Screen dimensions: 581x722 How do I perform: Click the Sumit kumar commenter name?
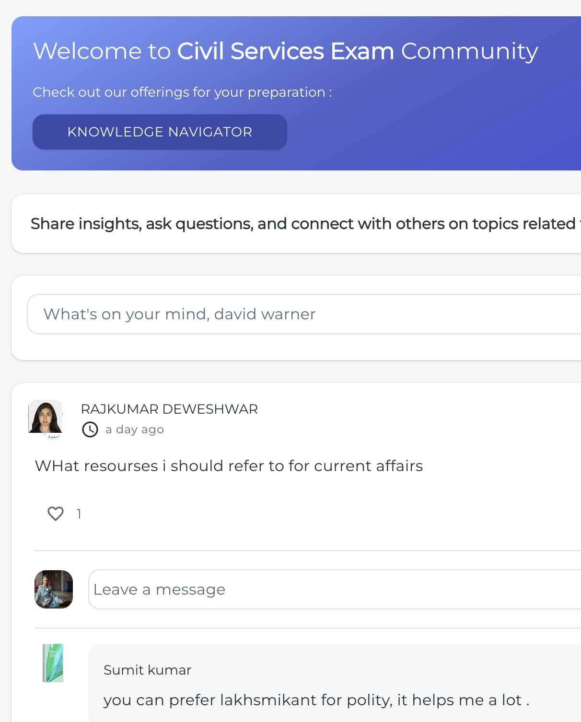[147, 670]
